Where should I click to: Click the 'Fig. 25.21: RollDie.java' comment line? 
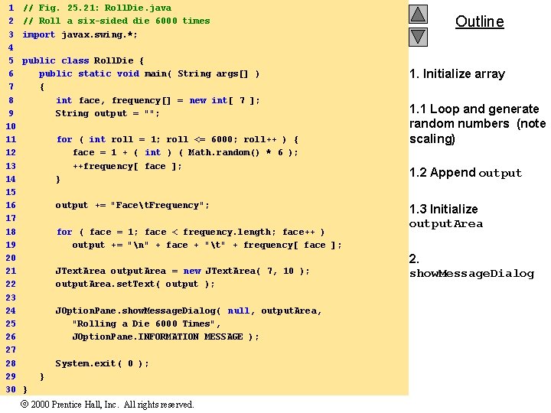click(97, 8)
